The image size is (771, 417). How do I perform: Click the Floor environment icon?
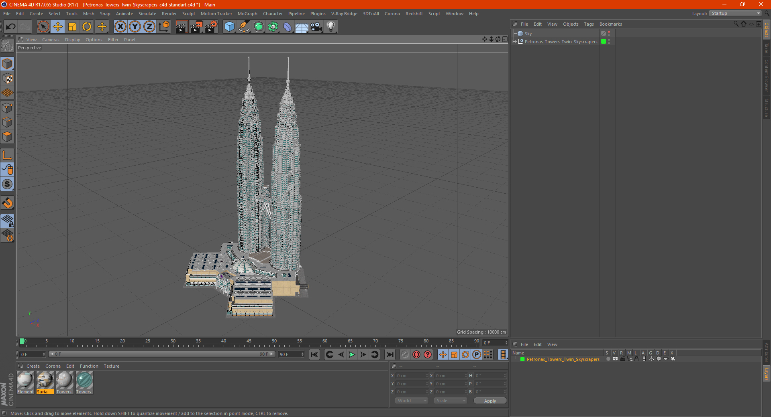point(302,27)
